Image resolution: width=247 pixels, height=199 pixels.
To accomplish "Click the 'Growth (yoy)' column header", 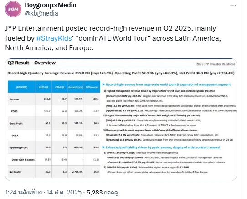I will 76,87.
